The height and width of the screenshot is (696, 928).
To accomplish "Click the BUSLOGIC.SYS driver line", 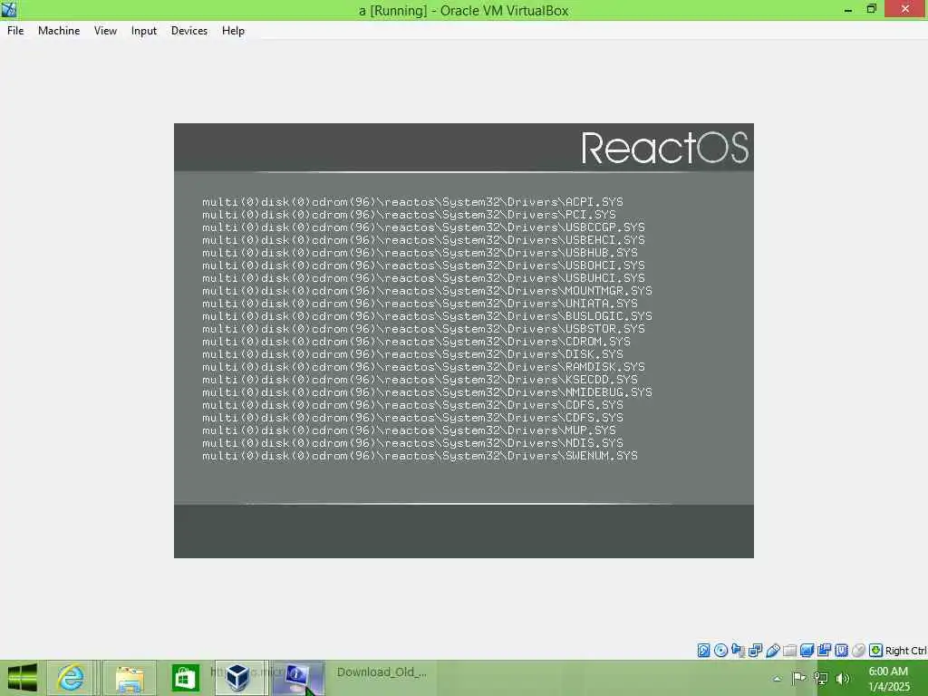I will tap(427, 316).
